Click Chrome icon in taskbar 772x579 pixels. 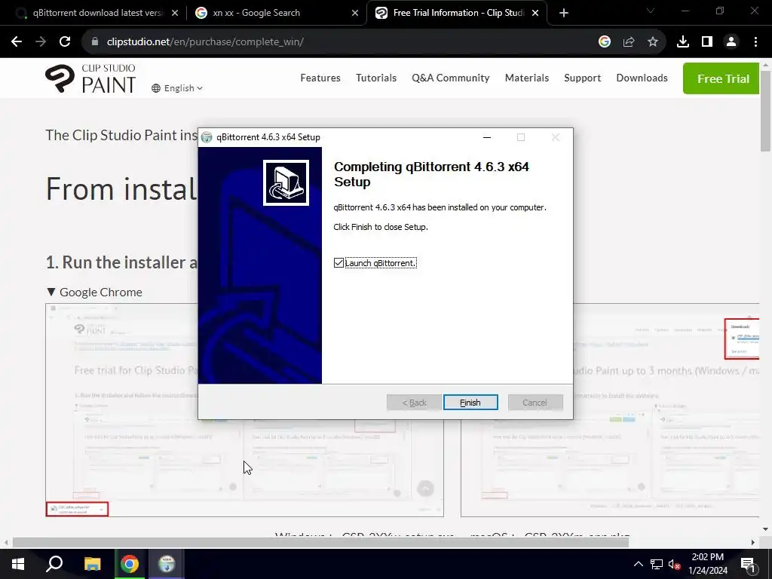coord(130,564)
